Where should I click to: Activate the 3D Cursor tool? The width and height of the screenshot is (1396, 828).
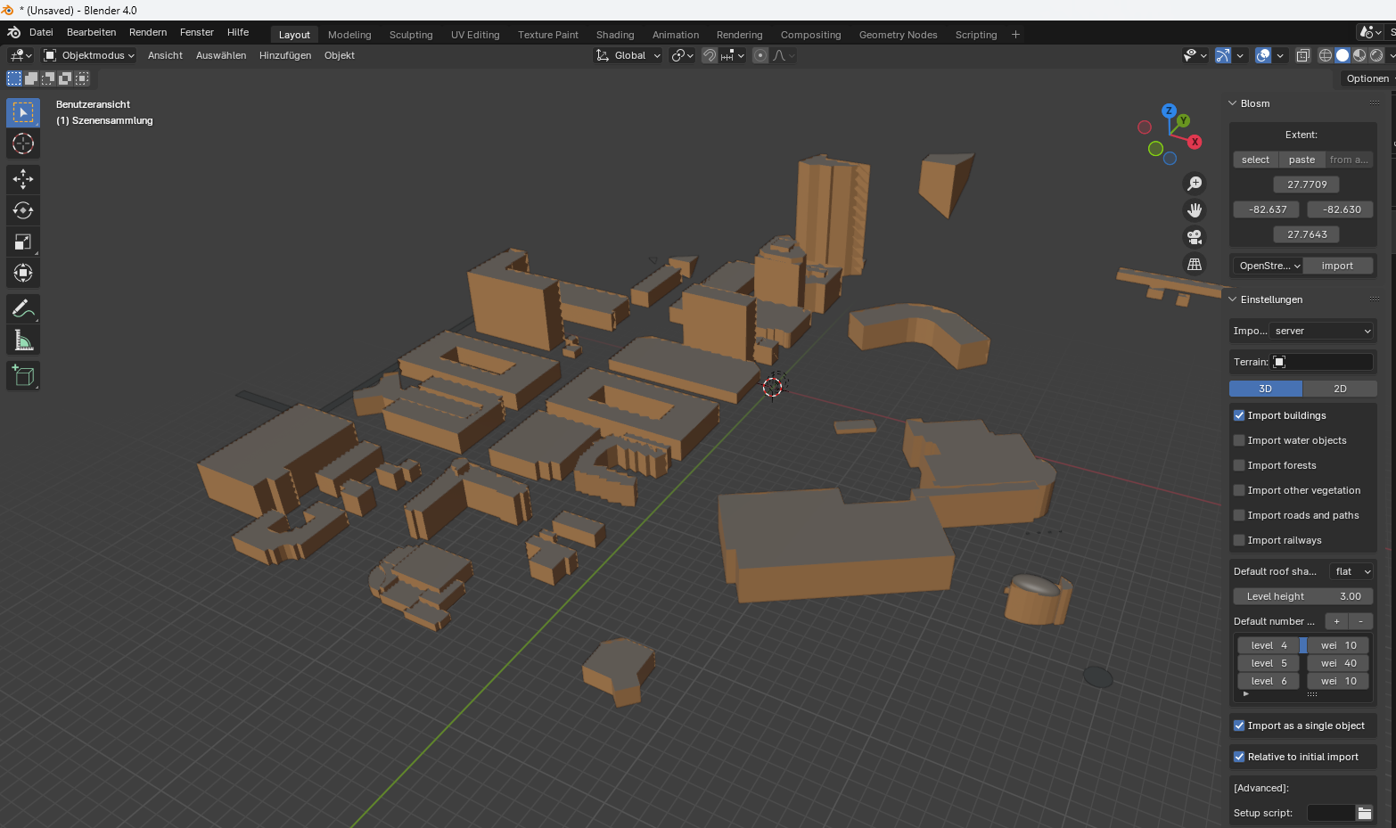[23, 143]
